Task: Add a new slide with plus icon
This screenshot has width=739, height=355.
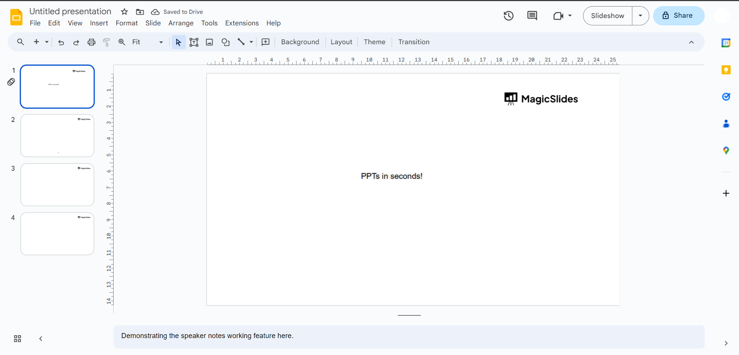Action: tap(37, 42)
